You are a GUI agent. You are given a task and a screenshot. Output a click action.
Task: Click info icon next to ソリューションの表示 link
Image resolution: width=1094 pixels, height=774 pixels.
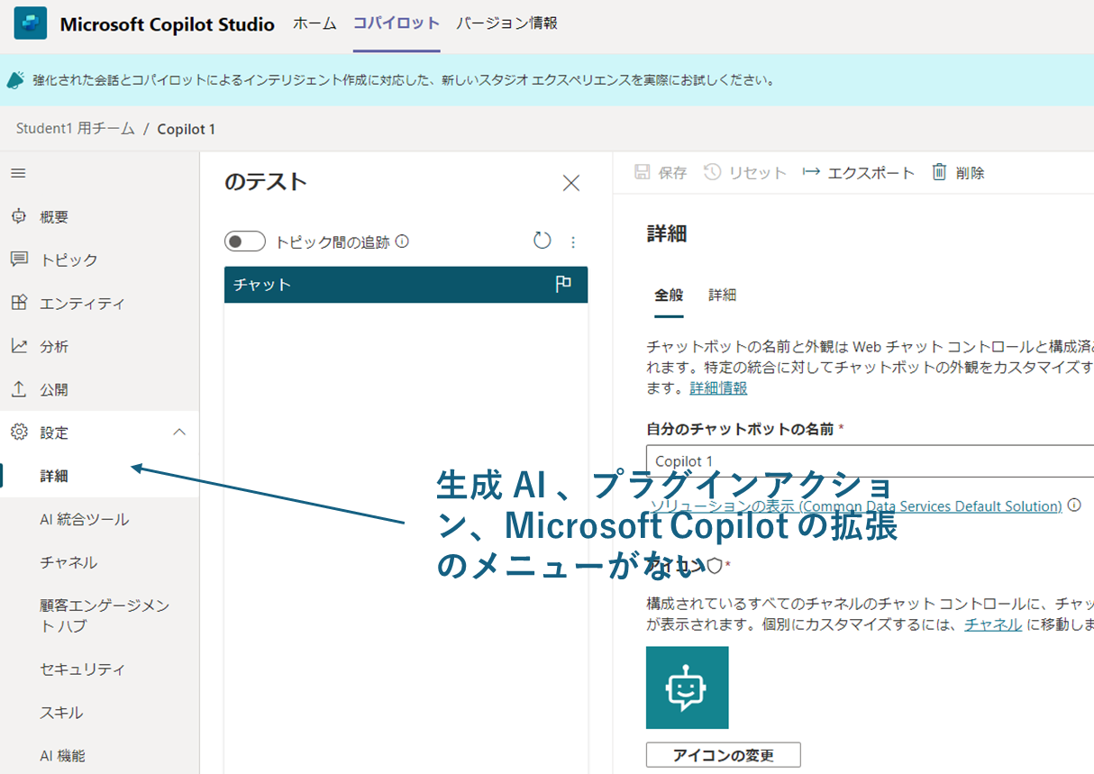[1074, 505]
